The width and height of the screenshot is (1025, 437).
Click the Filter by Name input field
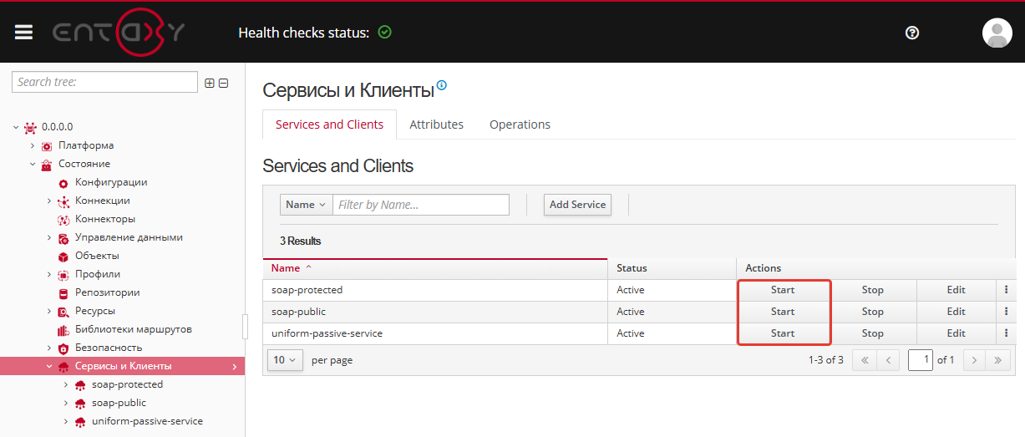tap(421, 205)
